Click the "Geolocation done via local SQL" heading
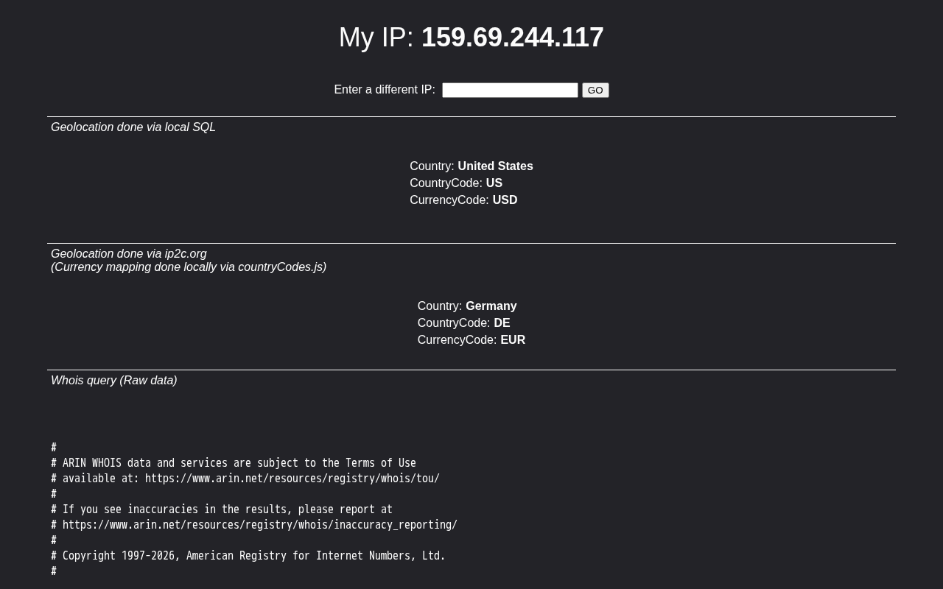This screenshot has width=943, height=589. pyautogui.click(x=133, y=127)
